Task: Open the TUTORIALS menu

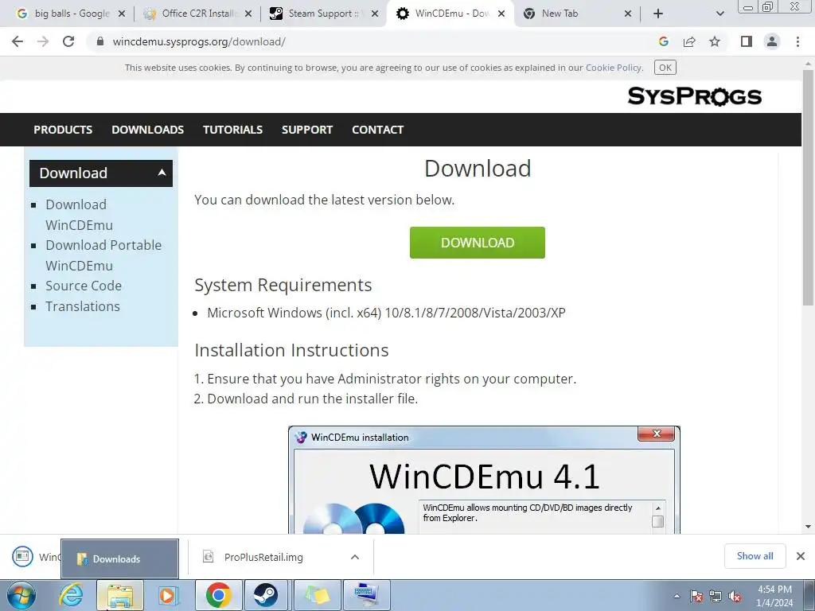Action: [233, 130]
